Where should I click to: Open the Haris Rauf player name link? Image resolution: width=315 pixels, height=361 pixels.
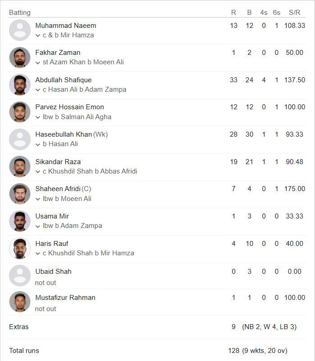52,244
